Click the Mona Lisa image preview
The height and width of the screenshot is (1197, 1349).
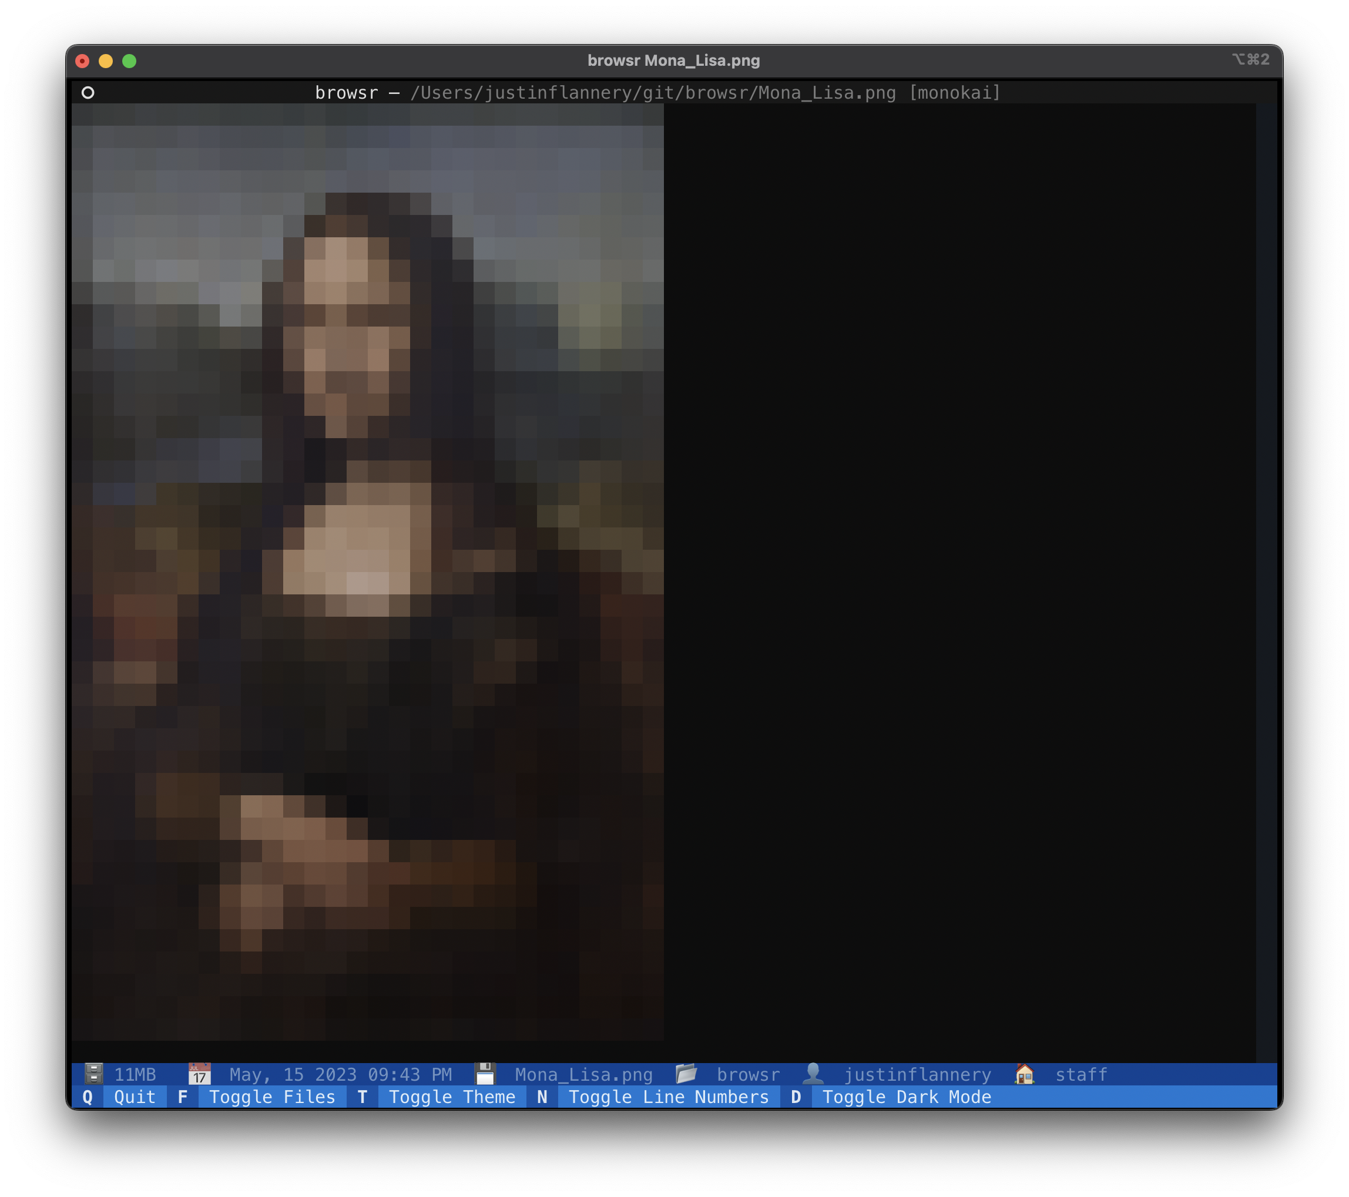click(x=368, y=571)
